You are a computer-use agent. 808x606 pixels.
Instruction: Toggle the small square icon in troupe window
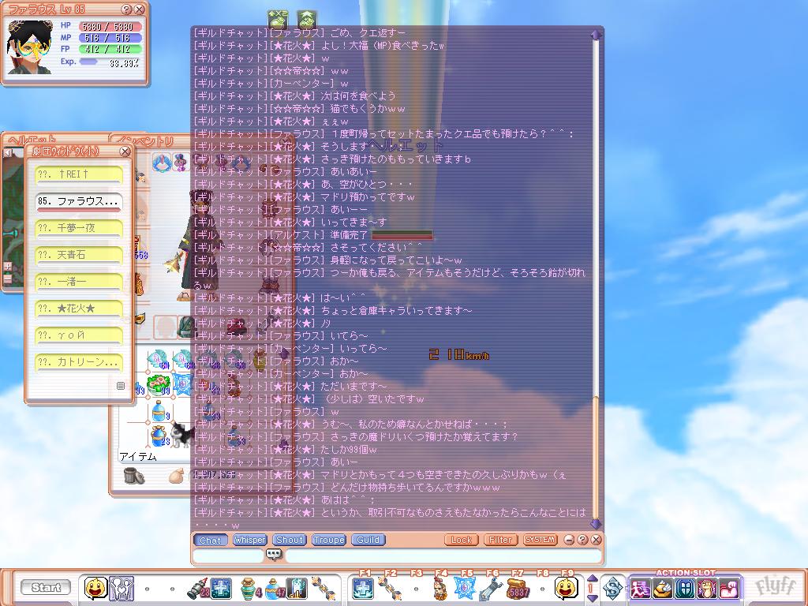pyautogui.click(x=121, y=385)
